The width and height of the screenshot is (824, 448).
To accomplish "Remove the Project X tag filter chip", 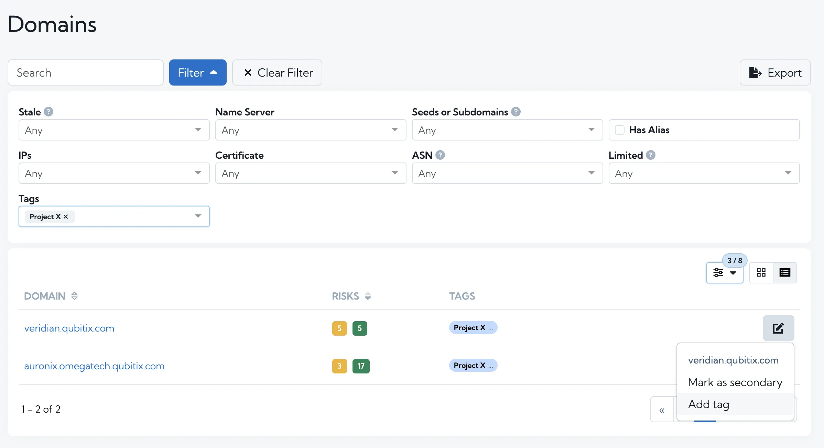I will click(66, 216).
